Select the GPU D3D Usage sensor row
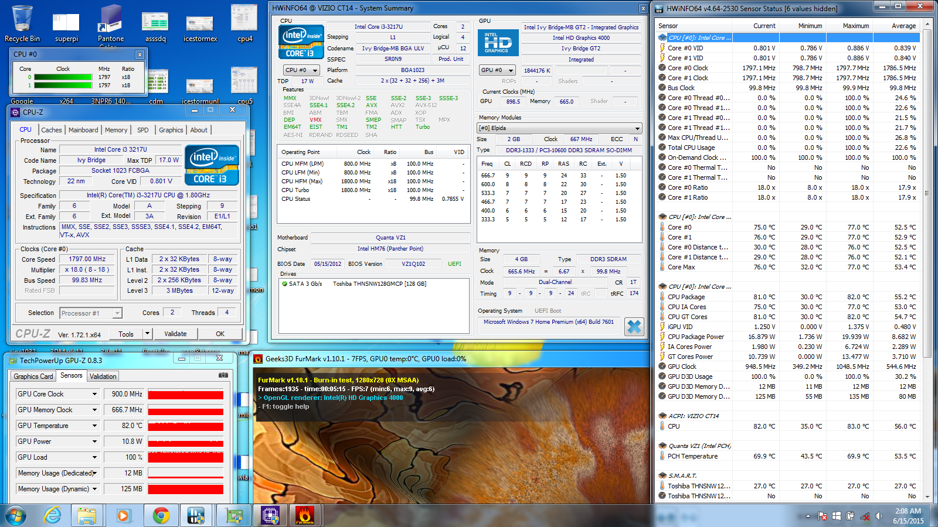938x527 pixels. [x=787, y=377]
